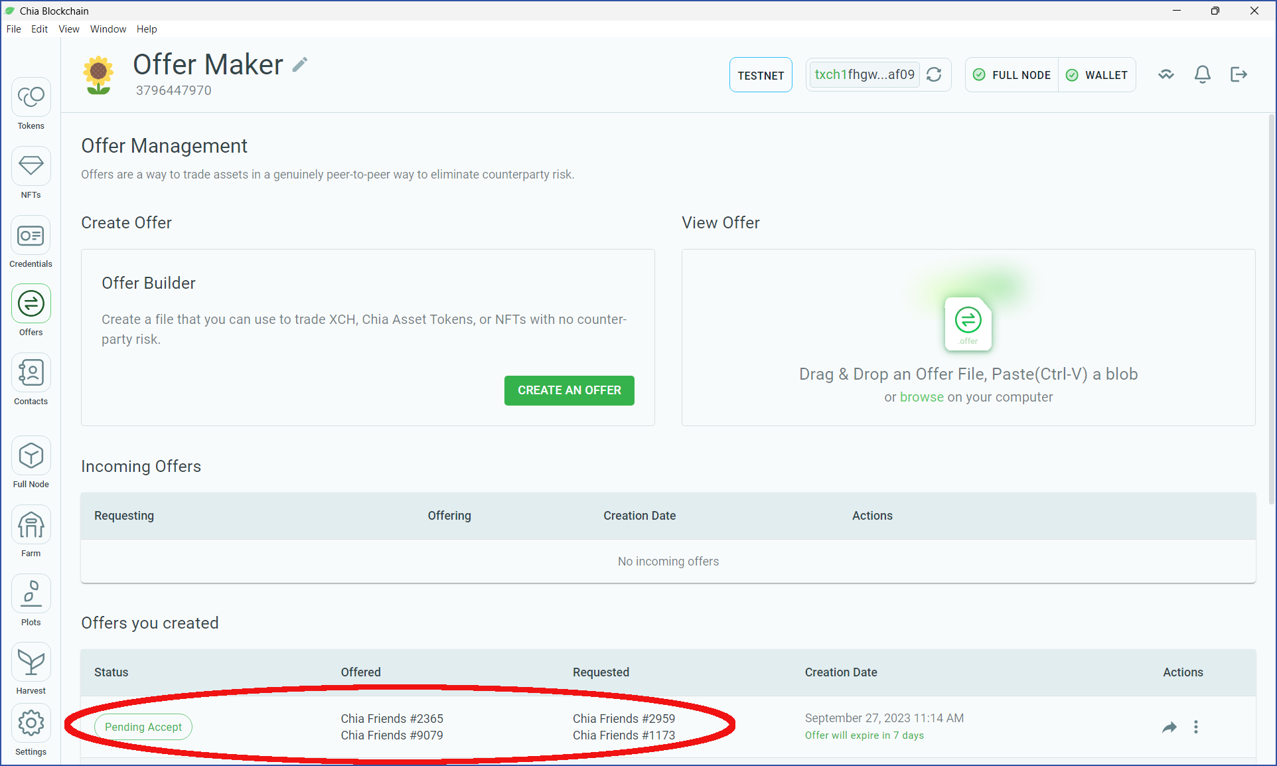
Task: Open the Farm barn icon
Action: [31, 525]
